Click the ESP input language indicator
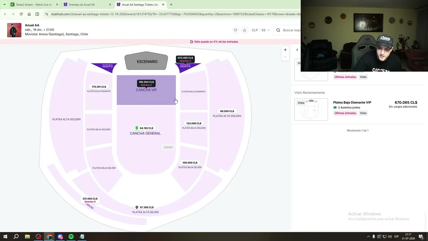Screen dimensions: 428x241 coord(397,237)
